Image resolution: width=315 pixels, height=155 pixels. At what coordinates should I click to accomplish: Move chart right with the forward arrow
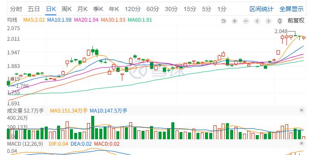click(x=268, y=21)
